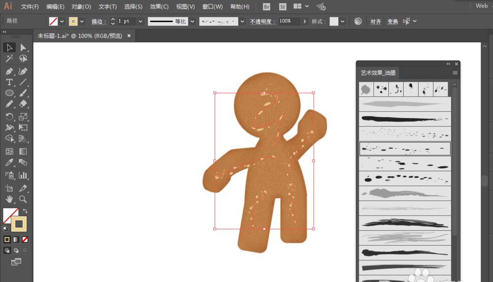
Task: Select the Slice tool
Action: pos(23,188)
